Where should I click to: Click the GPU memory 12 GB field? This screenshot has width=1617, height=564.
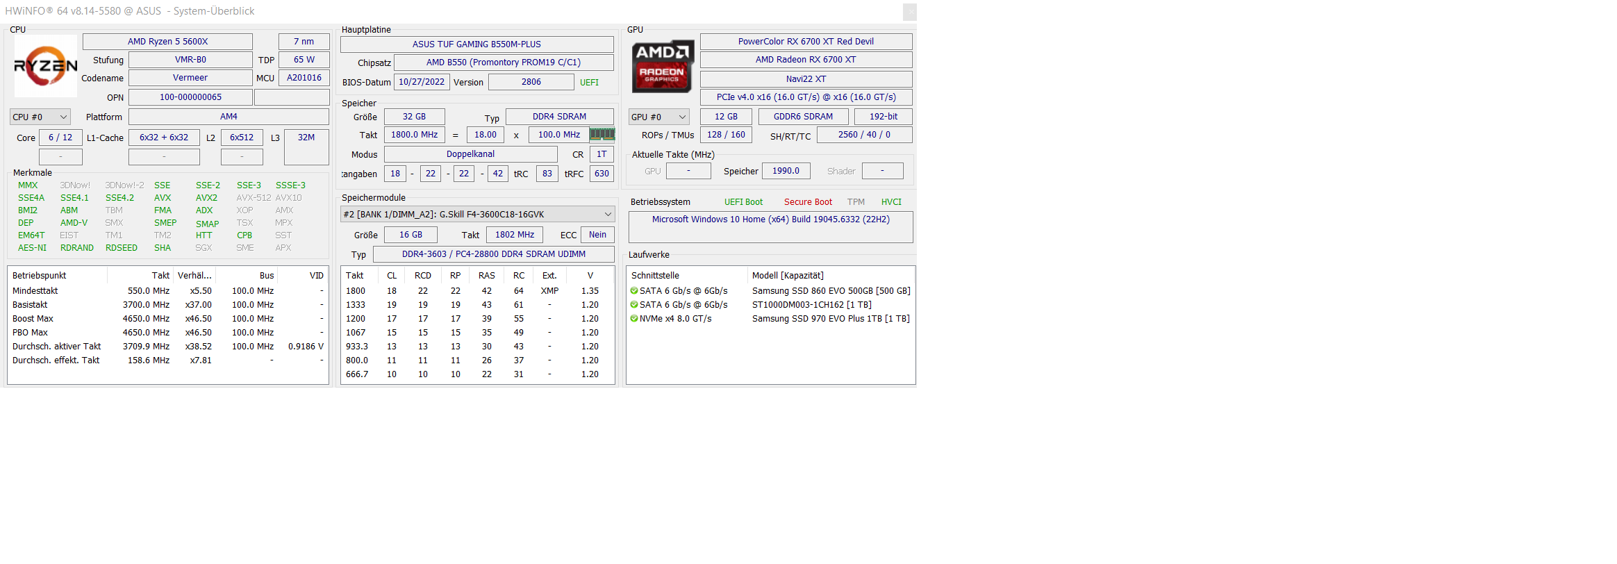pyautogui.click(x=726, y=117)
